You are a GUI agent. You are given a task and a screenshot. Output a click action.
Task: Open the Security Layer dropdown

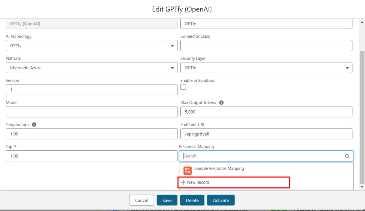[x=266, y=68]
